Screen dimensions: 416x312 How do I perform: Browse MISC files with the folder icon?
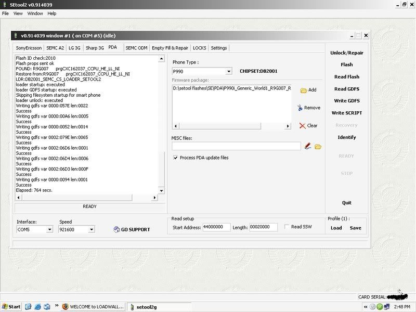[318, 147]
